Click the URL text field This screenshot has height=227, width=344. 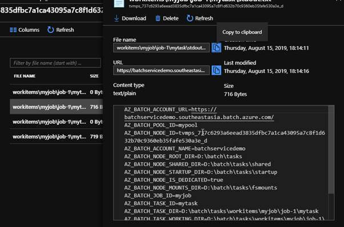click(161, 70)
